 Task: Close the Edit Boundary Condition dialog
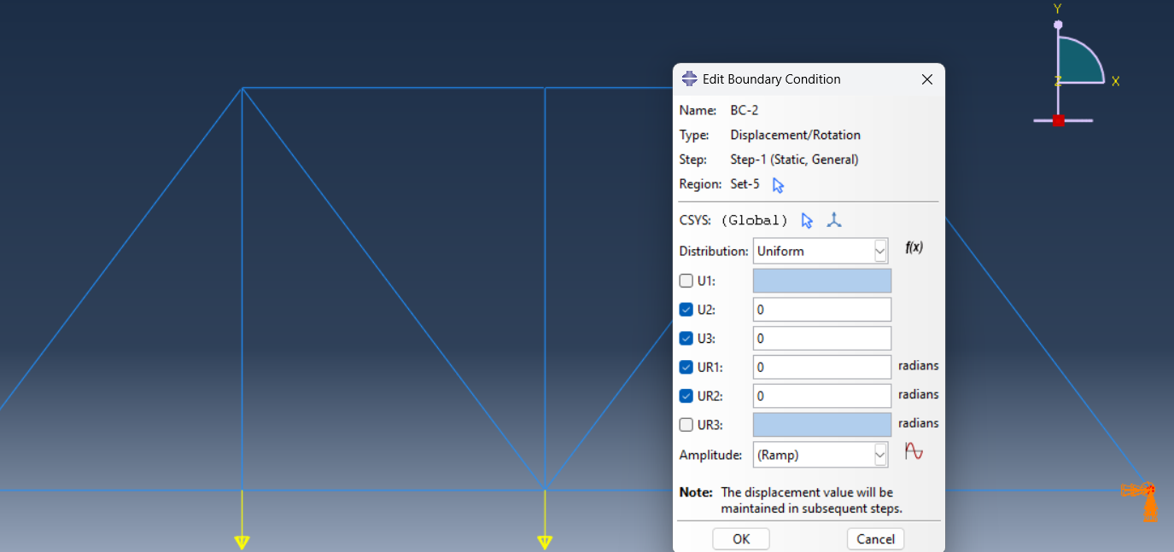point(927,79)
